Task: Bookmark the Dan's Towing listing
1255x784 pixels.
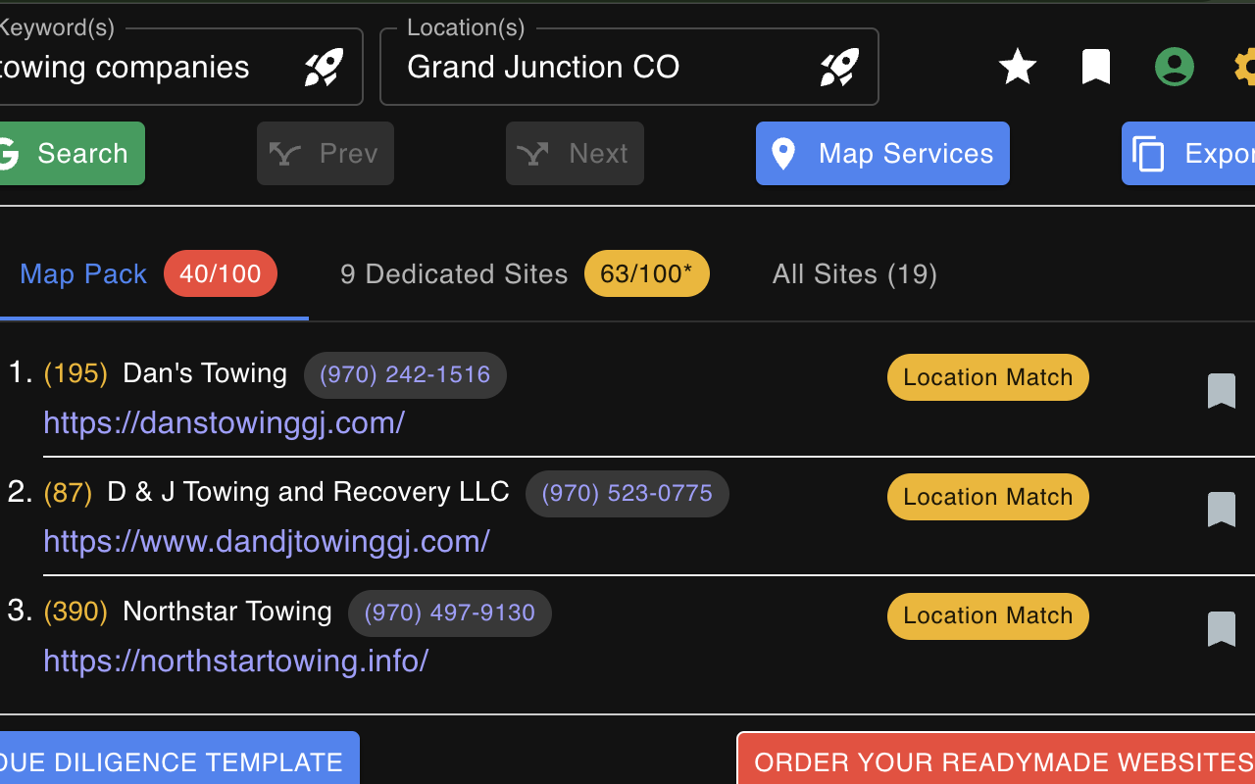Action: (x=1222, y=390)
